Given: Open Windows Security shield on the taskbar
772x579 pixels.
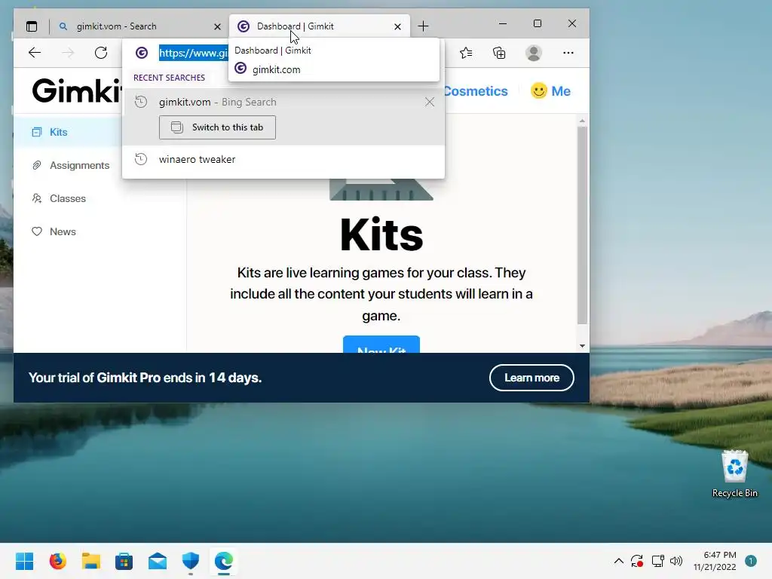Looking at the screenshot, I should click(191, 561).
